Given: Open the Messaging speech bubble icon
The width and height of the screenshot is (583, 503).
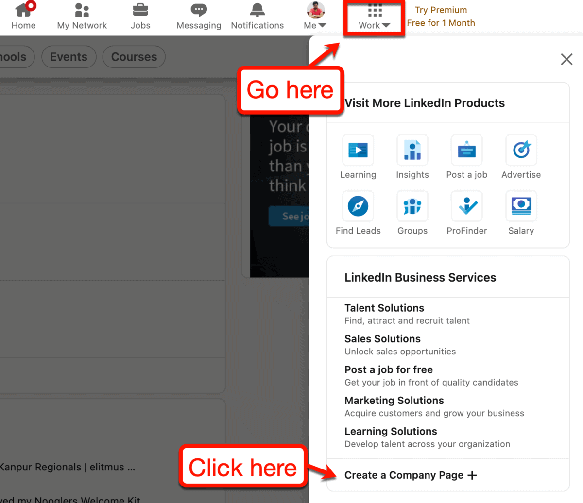Looking at the screenshot, I should 199,10.
